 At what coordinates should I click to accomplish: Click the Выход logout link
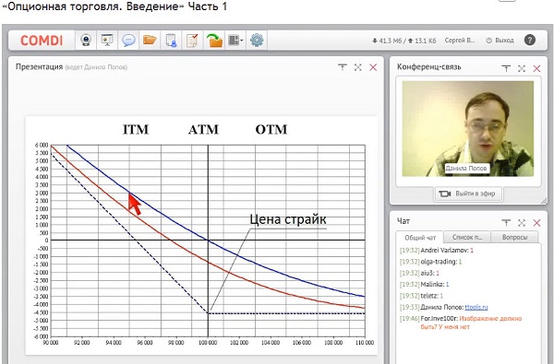click(500, 41)
